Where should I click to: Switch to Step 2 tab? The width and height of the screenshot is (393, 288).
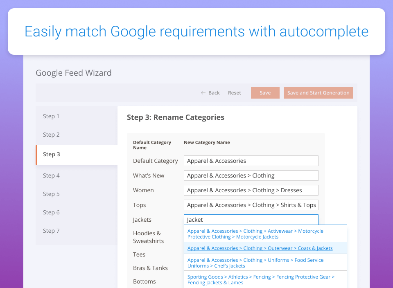[77, 135]
